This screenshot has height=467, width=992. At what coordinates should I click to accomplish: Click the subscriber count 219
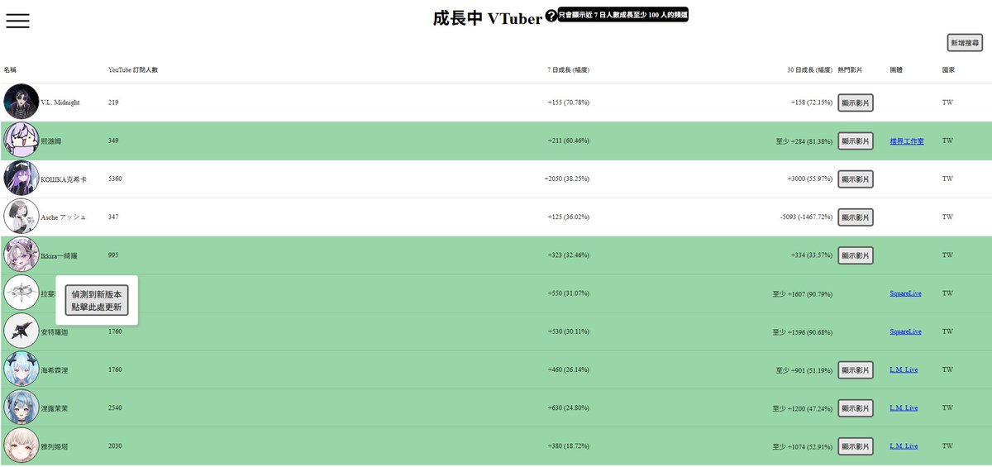click(x=113, y=102)
